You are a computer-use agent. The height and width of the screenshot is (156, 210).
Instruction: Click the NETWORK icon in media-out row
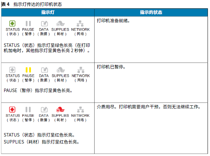click(81, 109)
